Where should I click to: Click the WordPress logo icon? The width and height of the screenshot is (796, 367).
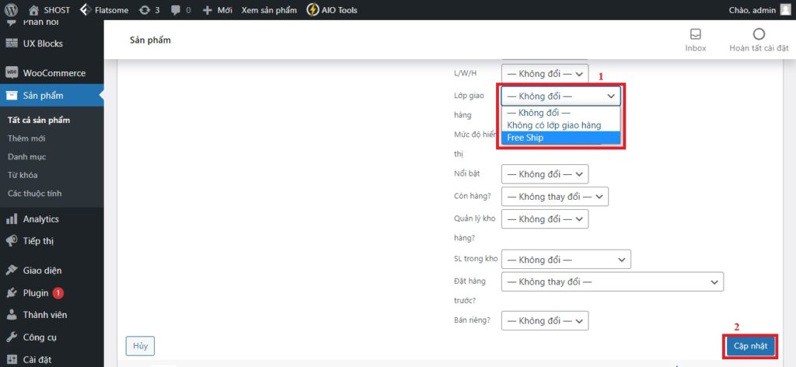11,10
